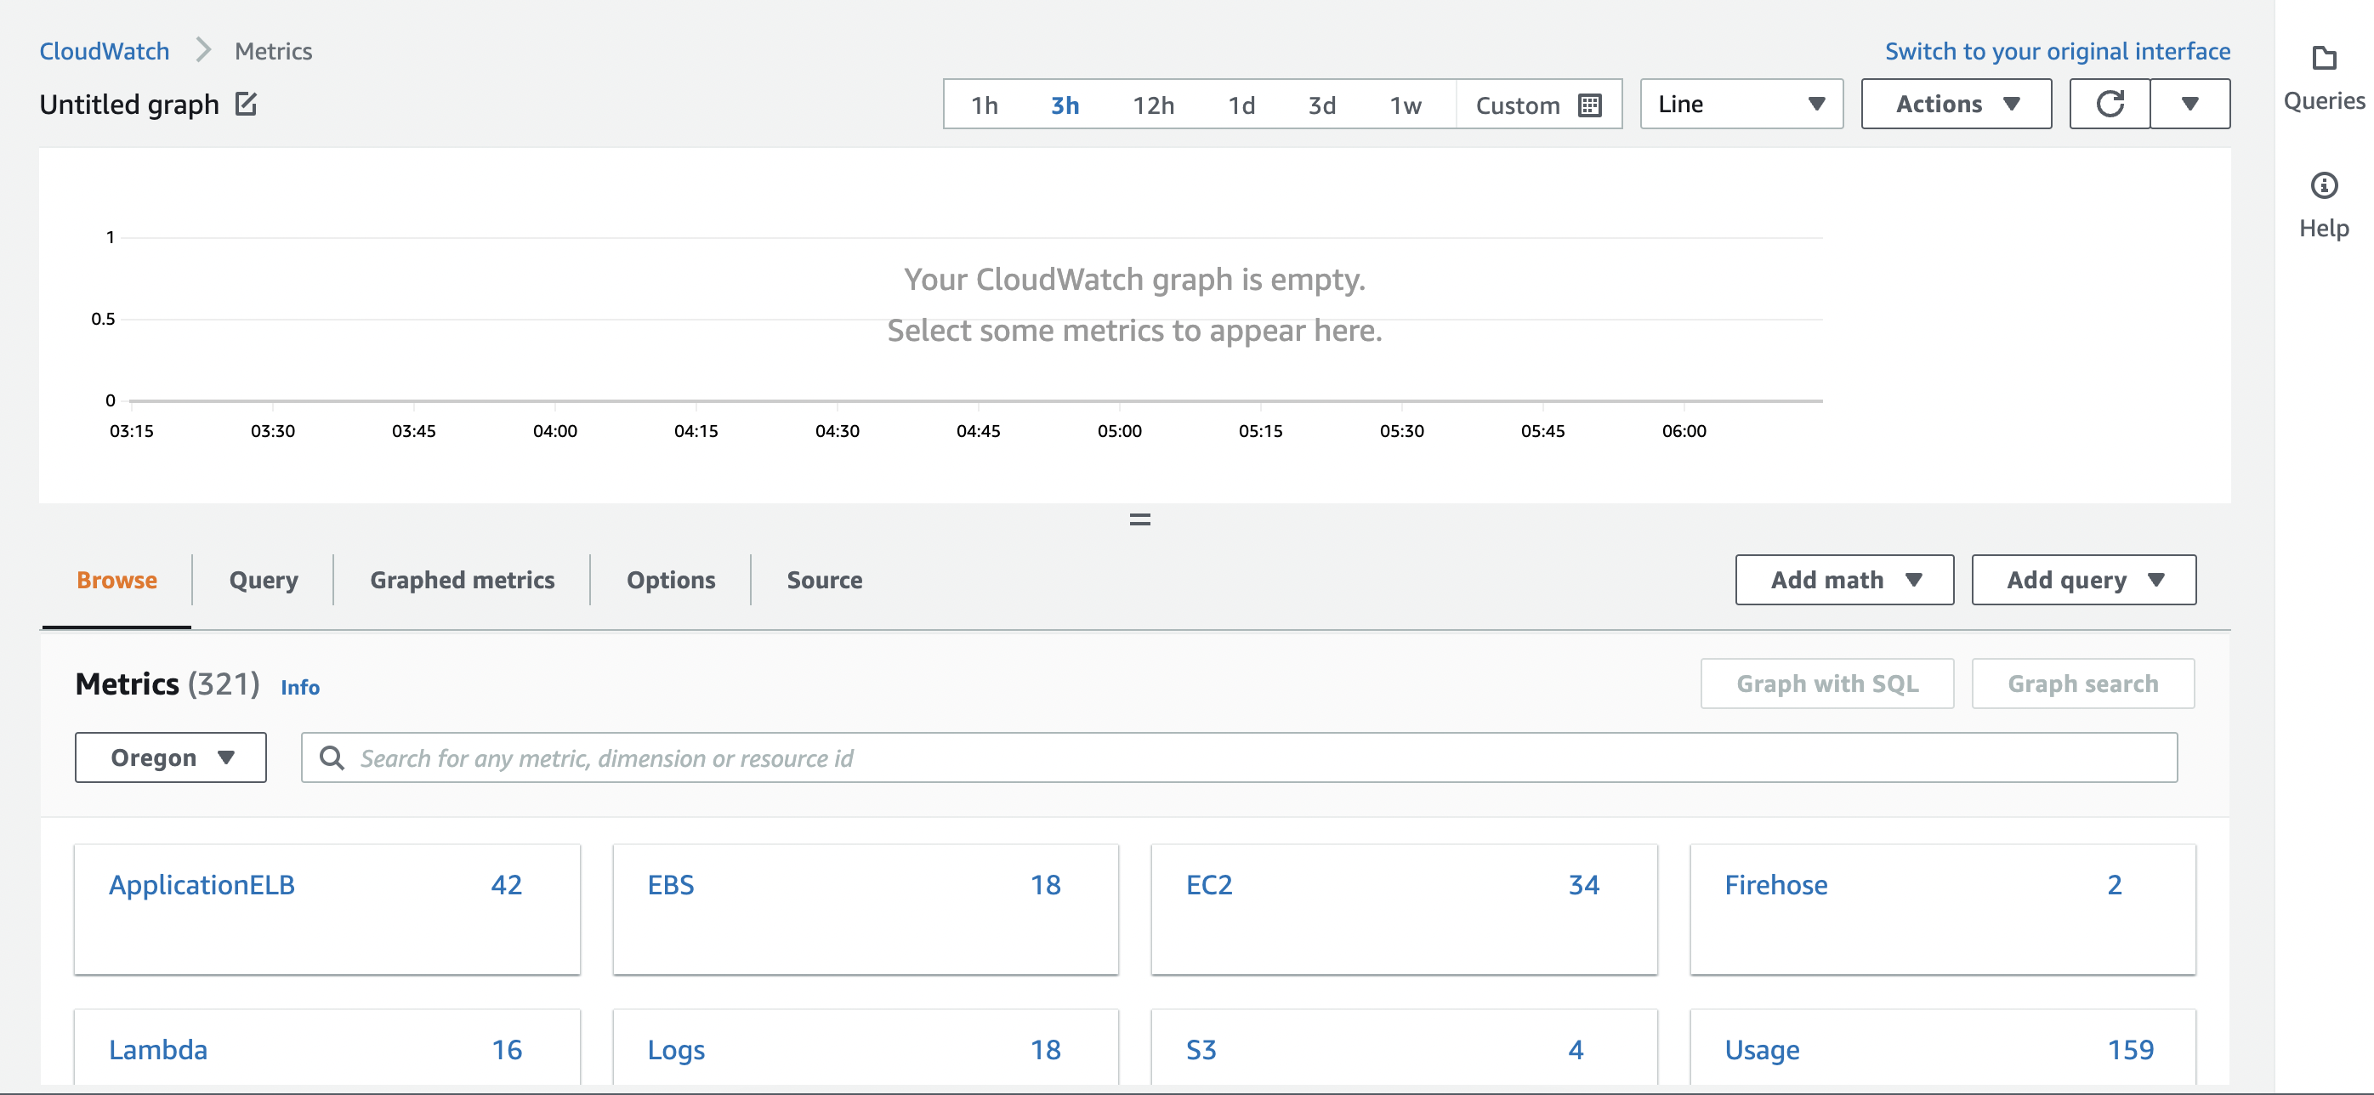Open the Usage metrics card

click(x=1943, y=1049)
